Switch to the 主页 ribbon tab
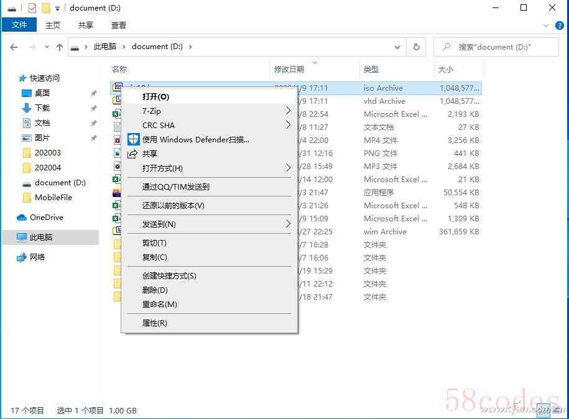Image resolution: width=569 pixels, height=419 pixels. (53, 25)
